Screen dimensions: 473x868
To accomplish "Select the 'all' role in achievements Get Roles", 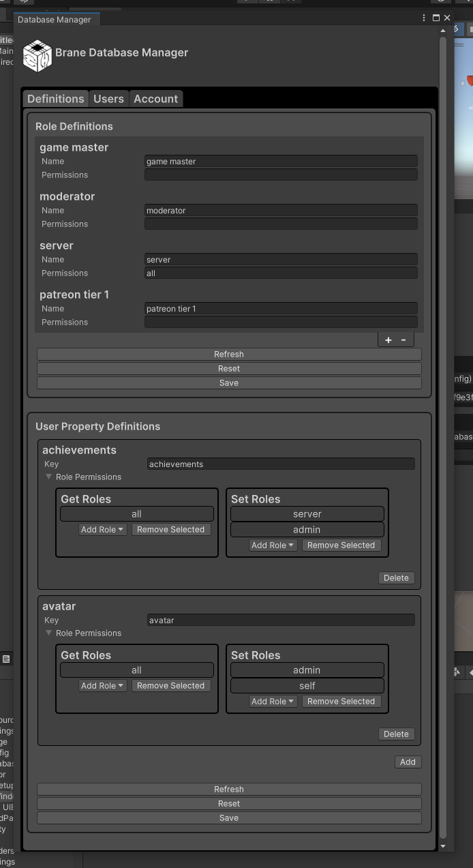I will click(x=136, y=514).
